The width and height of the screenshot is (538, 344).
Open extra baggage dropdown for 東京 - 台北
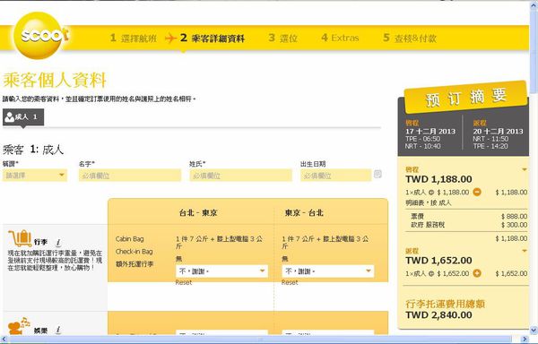327,271
